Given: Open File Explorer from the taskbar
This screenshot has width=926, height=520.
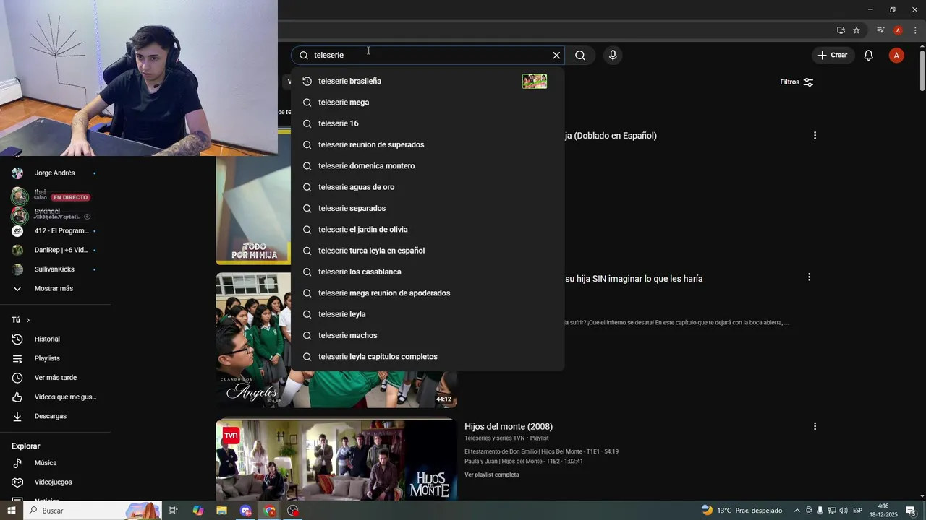Looking at the screenshot, I should (222, 511).
